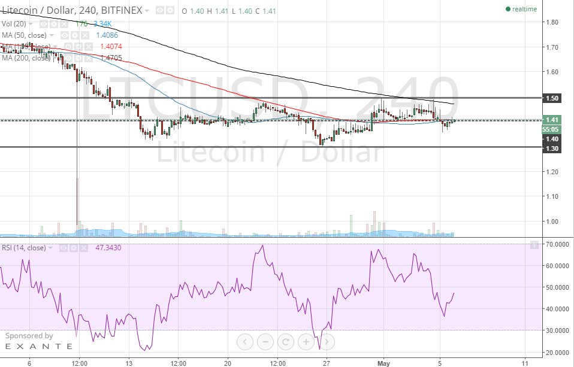The width and height of the screenshot is (574, 367).
Task: Expand the MA (100, close) dropdown arrow
Action: [x=55, y=47]
